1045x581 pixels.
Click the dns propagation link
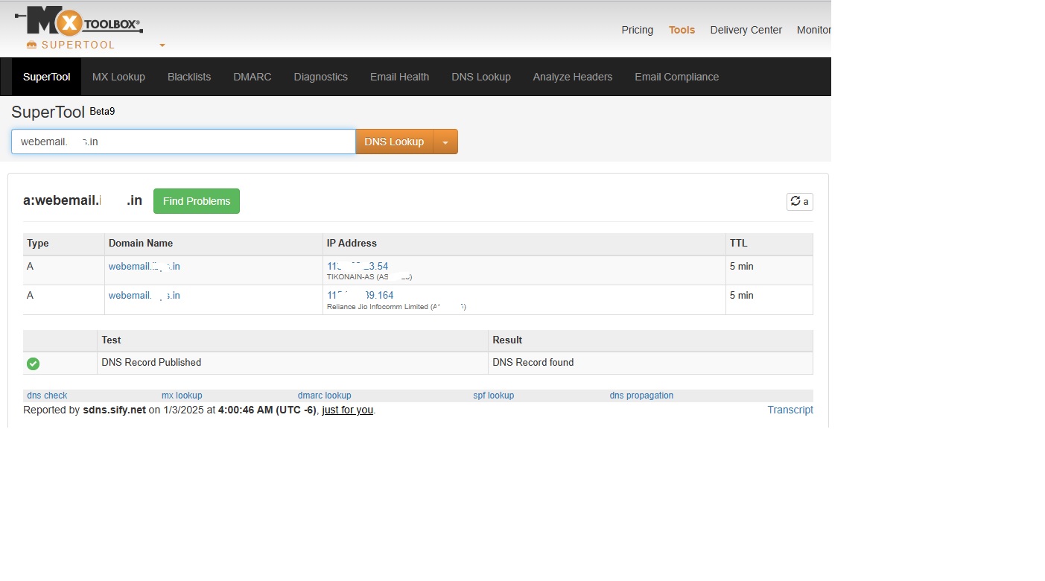click(x=641, y=395)
